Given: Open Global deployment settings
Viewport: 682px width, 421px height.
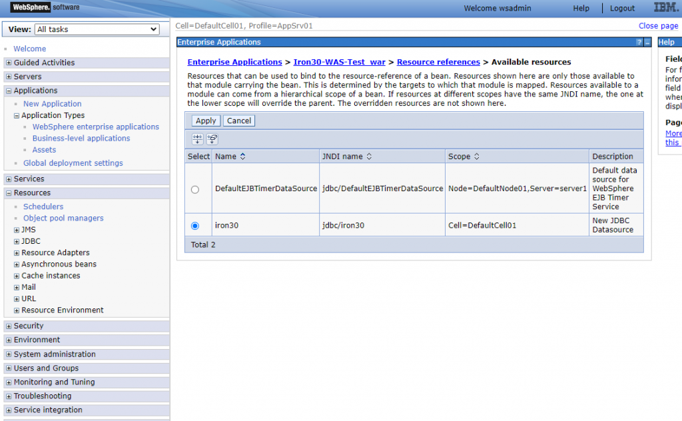Looking at the screenshot, I should click(x=73, y=163).
